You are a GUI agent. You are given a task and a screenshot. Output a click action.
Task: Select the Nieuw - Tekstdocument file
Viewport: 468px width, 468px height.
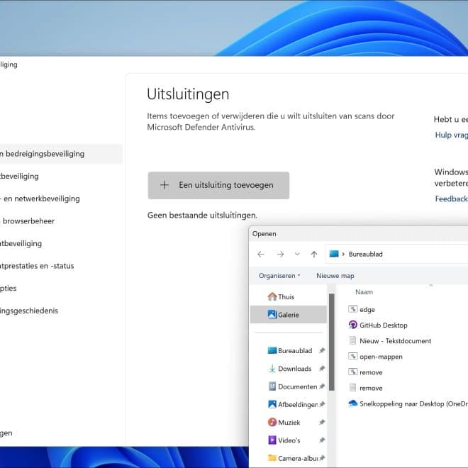click(x=395, y=341)
